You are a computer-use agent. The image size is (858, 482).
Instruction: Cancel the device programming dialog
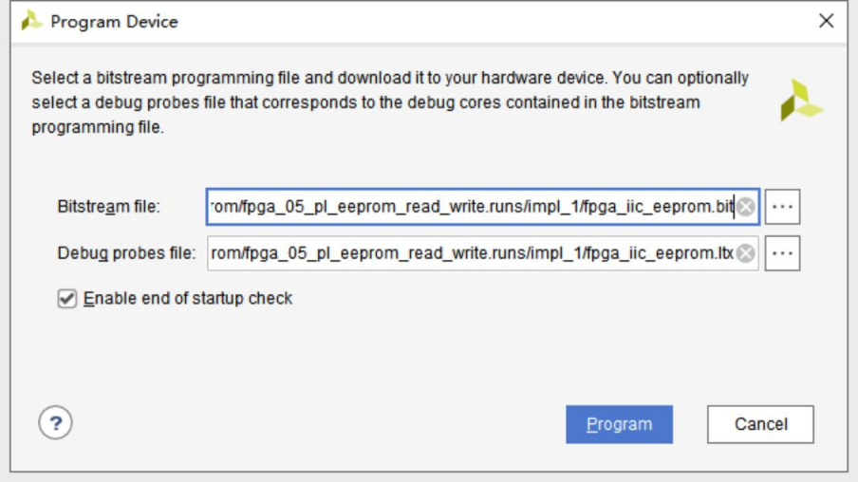pos(760,424)
